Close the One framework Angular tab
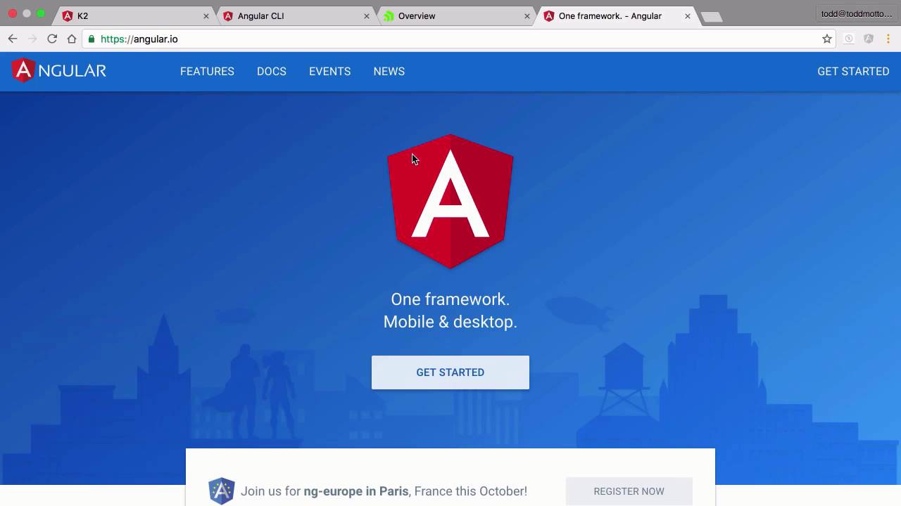This screenshot has height=506, width=901. pos(688,15)
